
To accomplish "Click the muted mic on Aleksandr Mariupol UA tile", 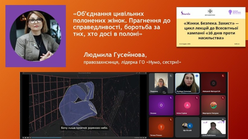I will (223, 76).
